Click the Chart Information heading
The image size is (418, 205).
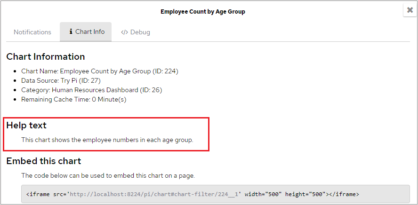coord(46,57)
